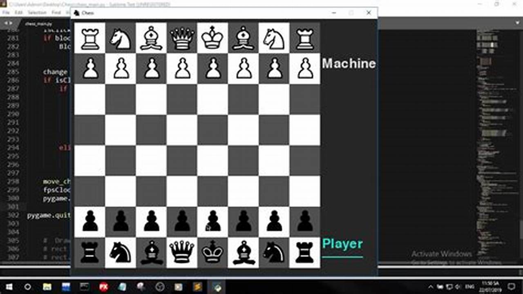
Task: Open File Explorer from the taskbar
Action: click(x=47, y=287)
